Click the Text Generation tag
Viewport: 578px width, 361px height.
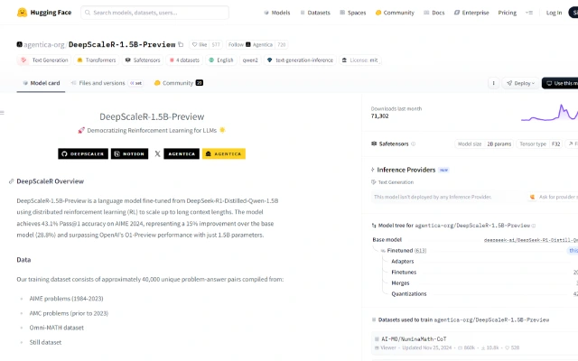44,60
